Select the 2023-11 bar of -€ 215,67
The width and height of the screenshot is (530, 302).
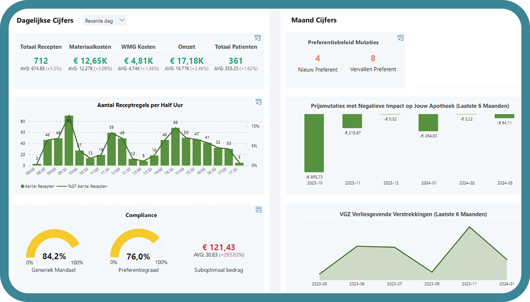pos(352,121)
